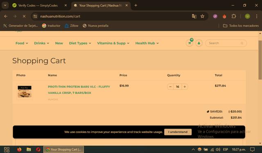Screen dimensions: 262x153
Task: Click the search magnifier icon
Action: pos(242,43)
